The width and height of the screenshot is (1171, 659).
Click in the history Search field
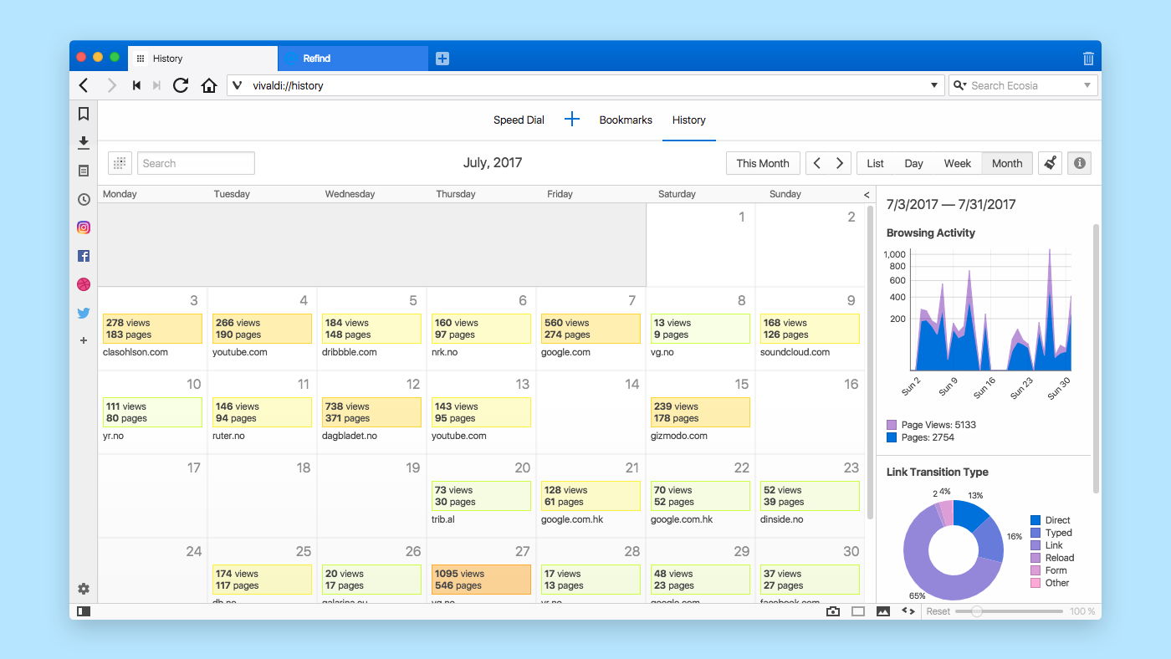click(196, 163)
